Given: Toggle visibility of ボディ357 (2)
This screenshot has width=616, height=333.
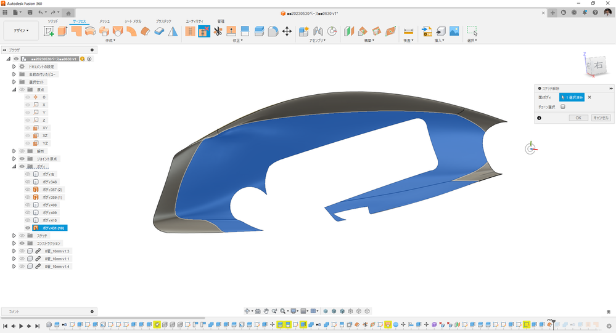Looking at the screenshot, I should click(28, 190).
